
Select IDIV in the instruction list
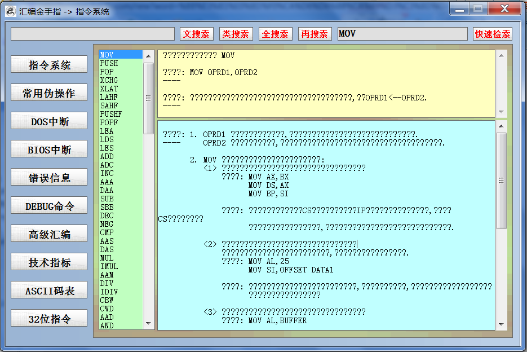pyautogui.click(x=121, y=292)
